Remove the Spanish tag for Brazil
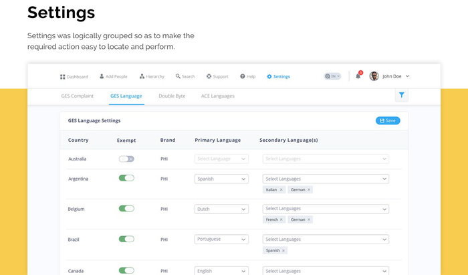468x275 pixels. click(283, 250)
